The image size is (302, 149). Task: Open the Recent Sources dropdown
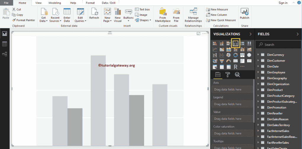coord(55,15)
